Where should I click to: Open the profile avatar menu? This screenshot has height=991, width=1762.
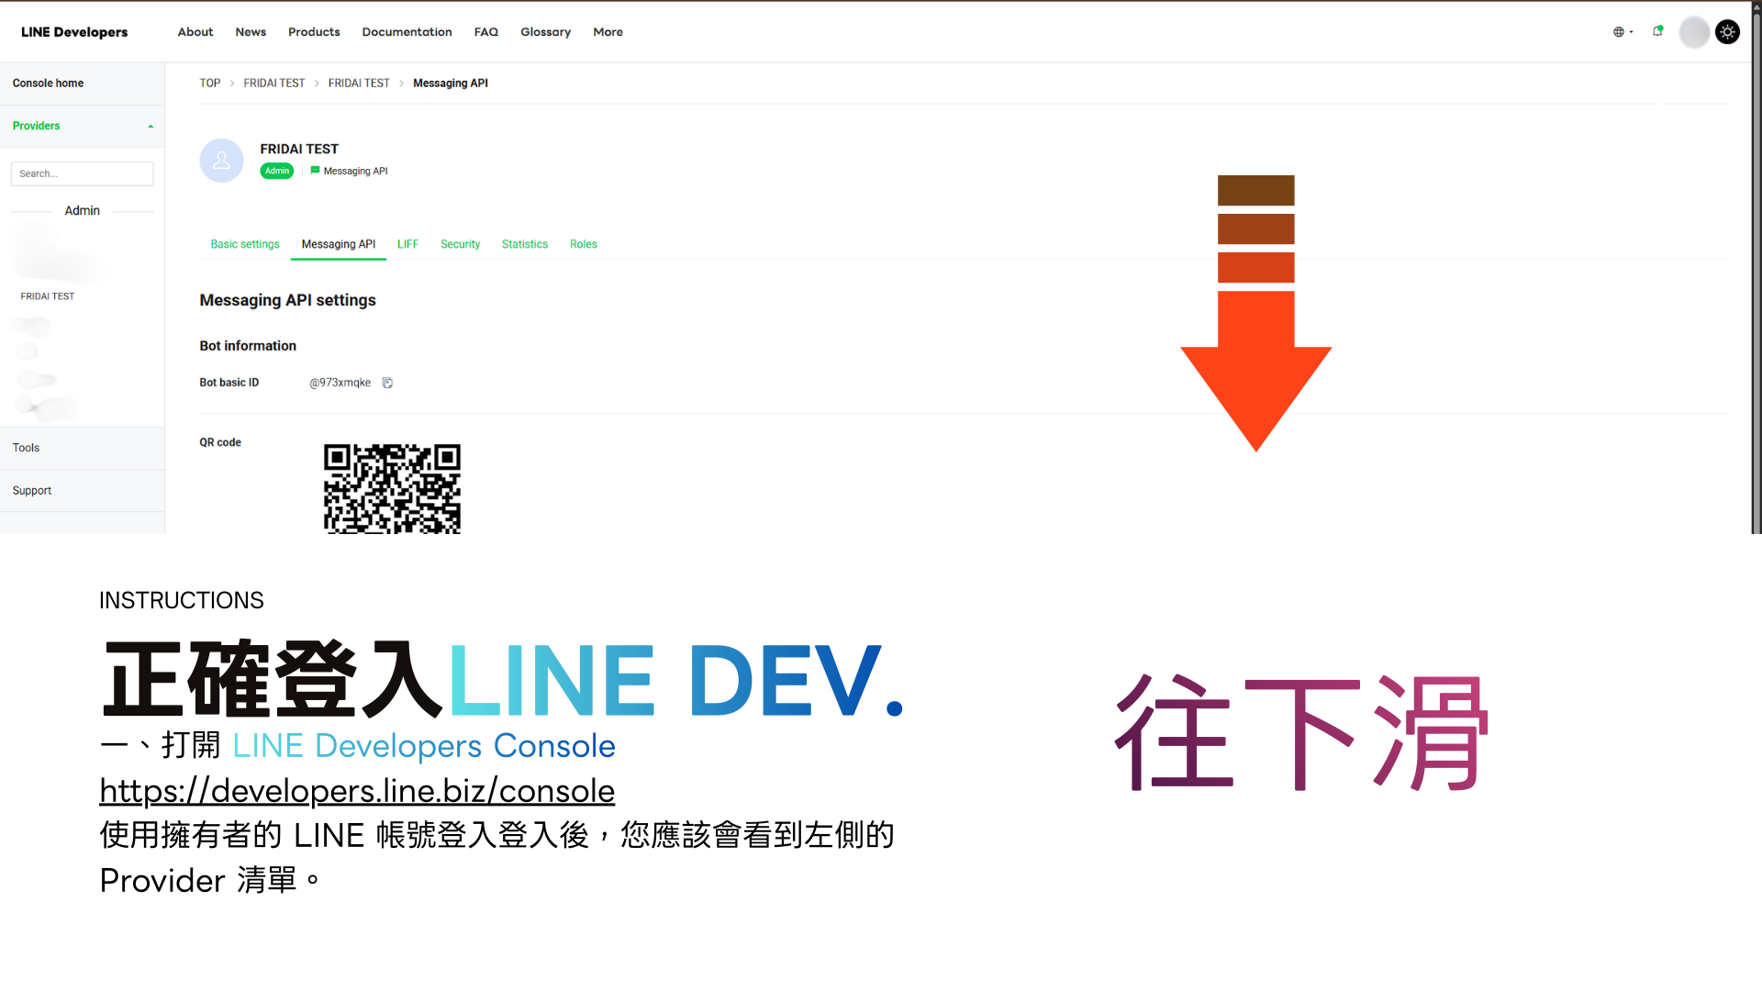pyautogui.click(x=1694, y=32)
